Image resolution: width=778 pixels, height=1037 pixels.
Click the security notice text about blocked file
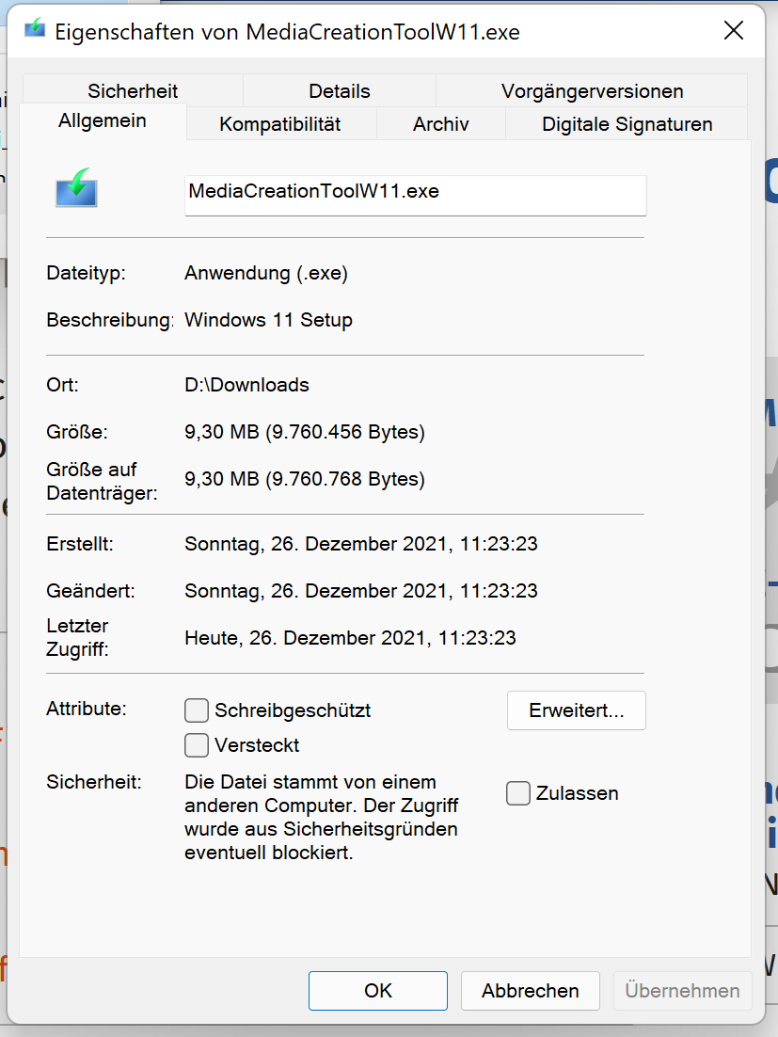click(321, 817)
